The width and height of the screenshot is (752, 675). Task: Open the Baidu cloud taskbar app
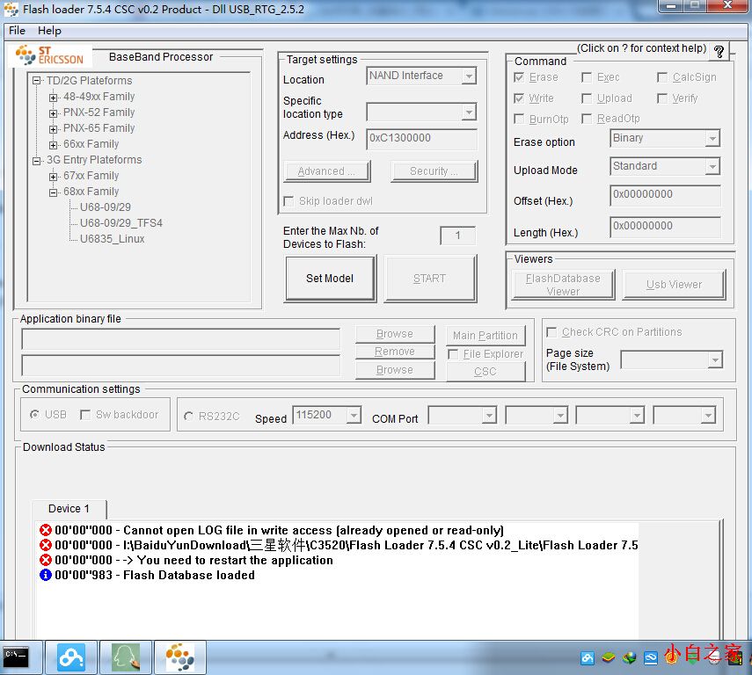[x=71, y=657]
